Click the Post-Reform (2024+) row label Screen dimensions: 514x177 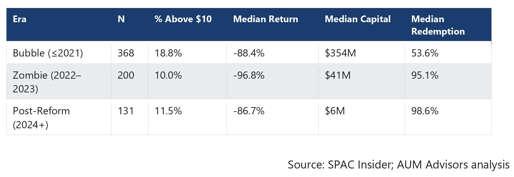(x=41, y=118)
